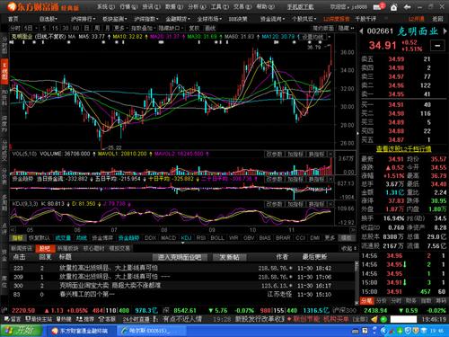Expand the 指数叠加 dropdown
The image size is (449, 337).
pos(144,28)
